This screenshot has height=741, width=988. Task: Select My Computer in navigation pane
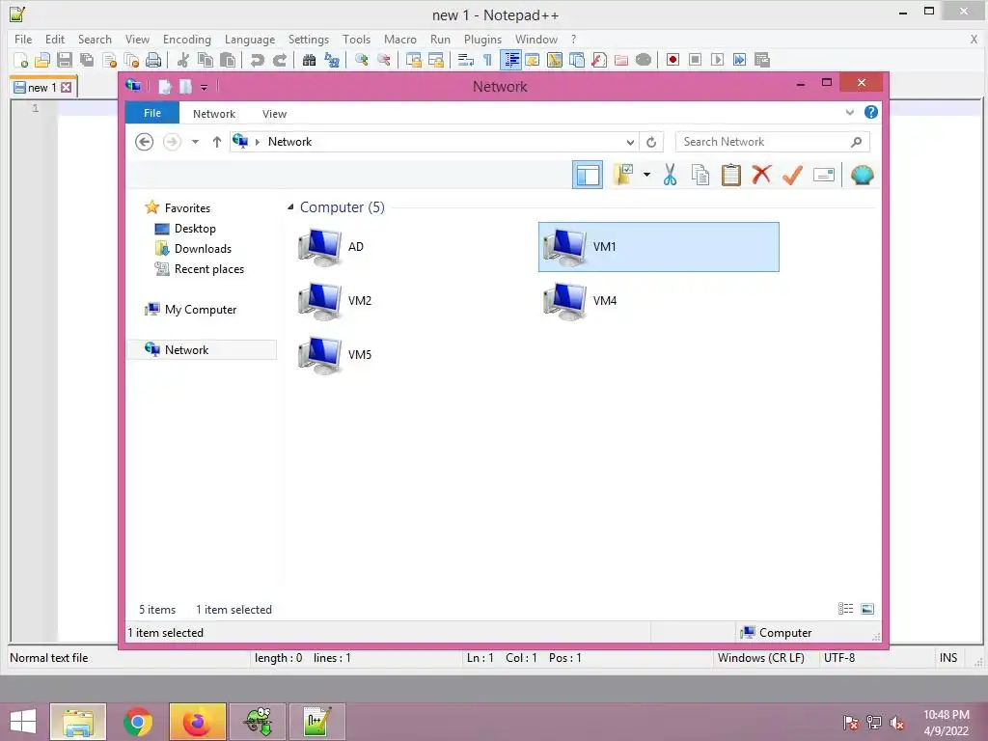(x=201, y=310)
